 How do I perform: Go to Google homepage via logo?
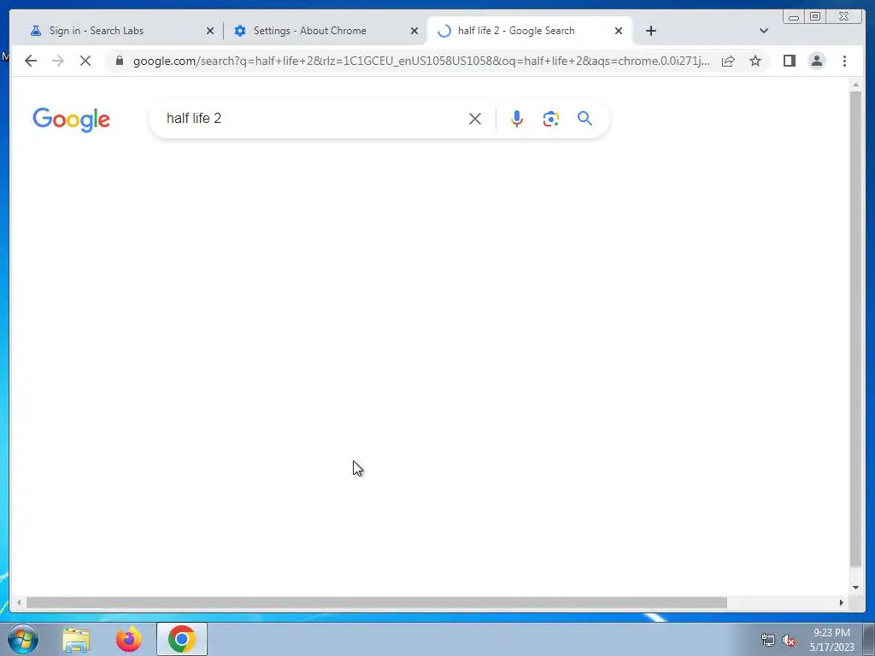72,120
